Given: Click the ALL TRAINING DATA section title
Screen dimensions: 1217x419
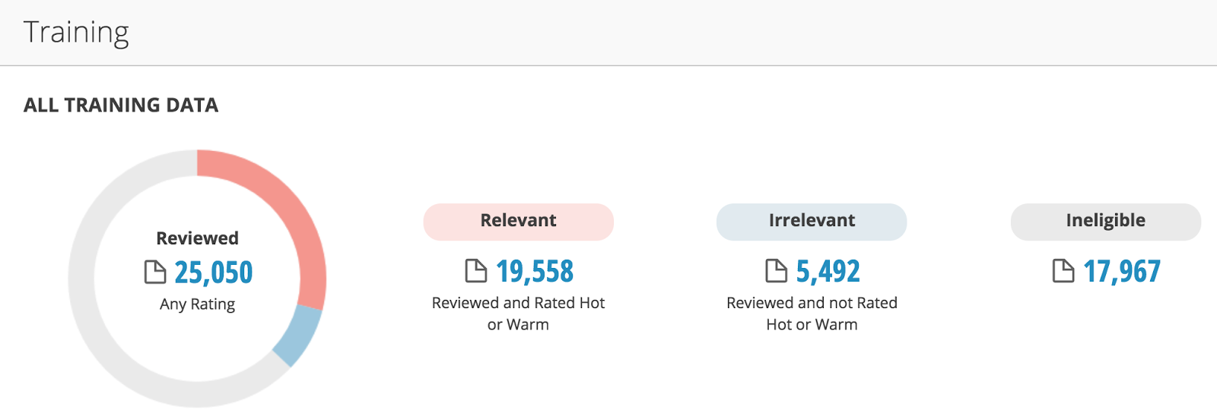Looking at the screenshot, I should pyautogui.click(x=121, y=105).
